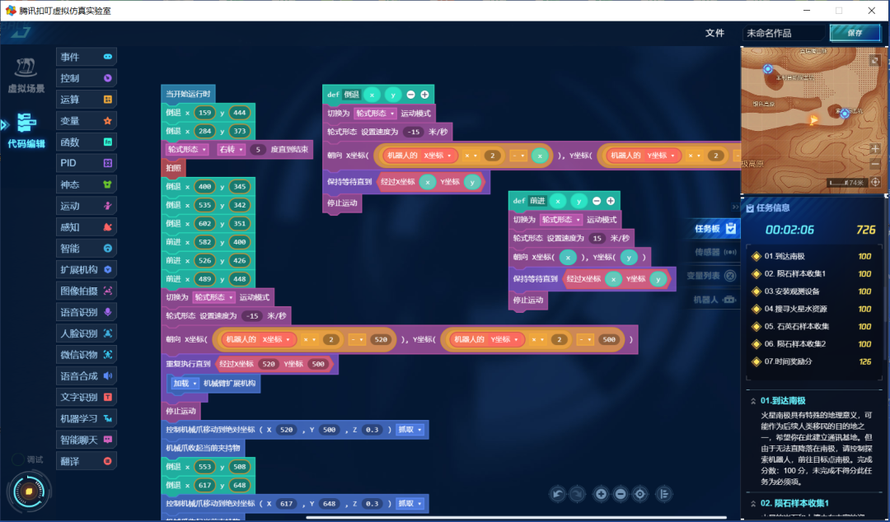Open the 变量 block category
This screenshot has height=522, width=890.
tap(87, 121)
